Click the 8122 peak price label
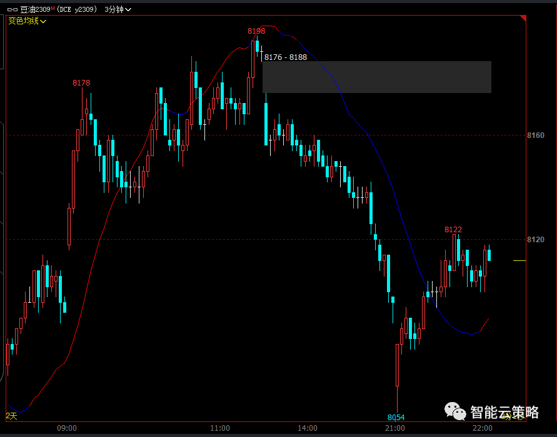Image resolution: width=557 pixels, height=437 pixels. 453,229
